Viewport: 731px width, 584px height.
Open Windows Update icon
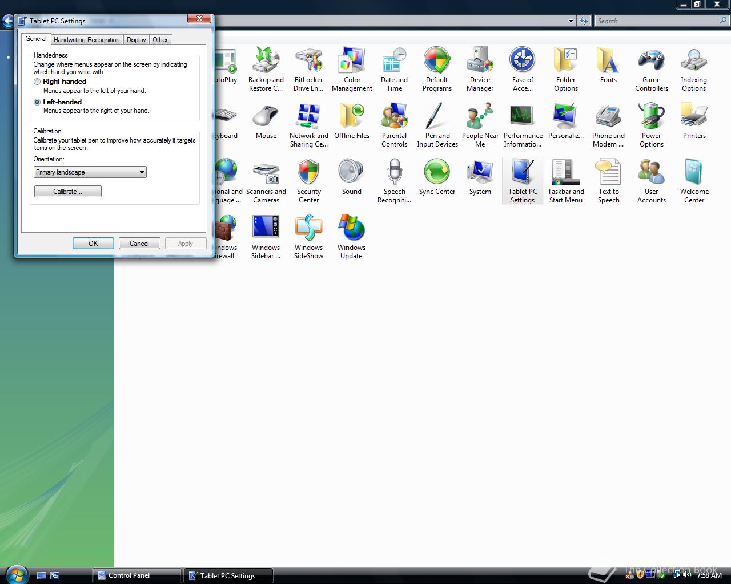point(351,237)
